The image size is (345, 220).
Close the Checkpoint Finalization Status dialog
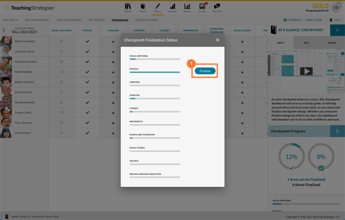pos(218,40)
